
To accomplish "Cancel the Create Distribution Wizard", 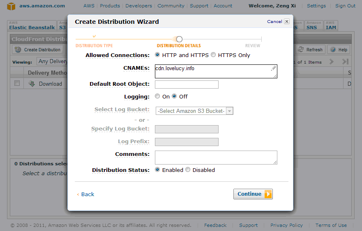I will (274, 21).
